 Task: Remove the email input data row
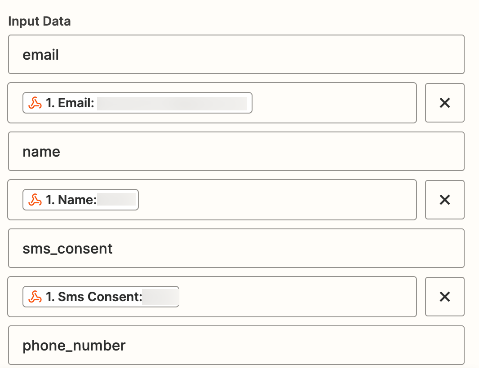point(444,103)
